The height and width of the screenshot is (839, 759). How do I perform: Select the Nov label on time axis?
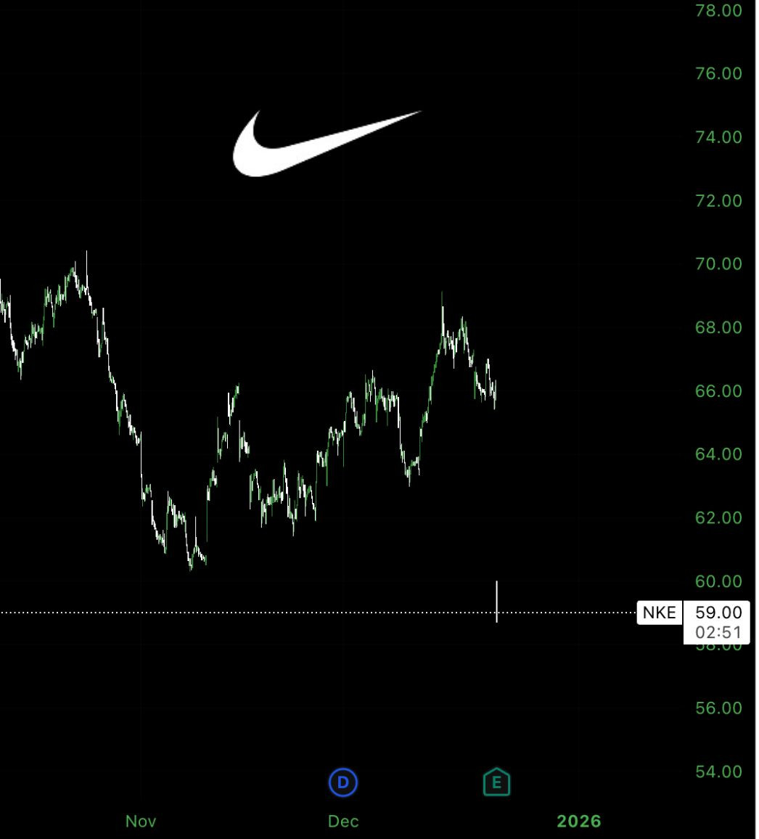click(x=141, y=821)
